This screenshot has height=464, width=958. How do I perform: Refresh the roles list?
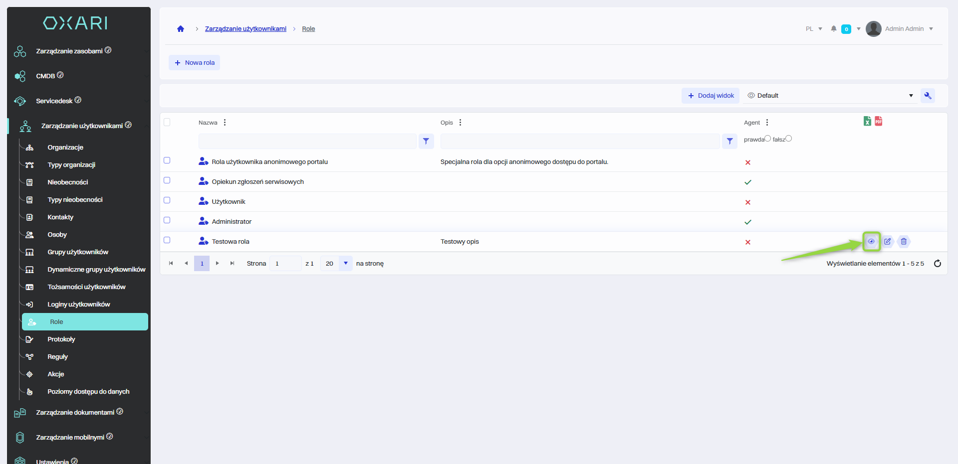pos(938,264)
